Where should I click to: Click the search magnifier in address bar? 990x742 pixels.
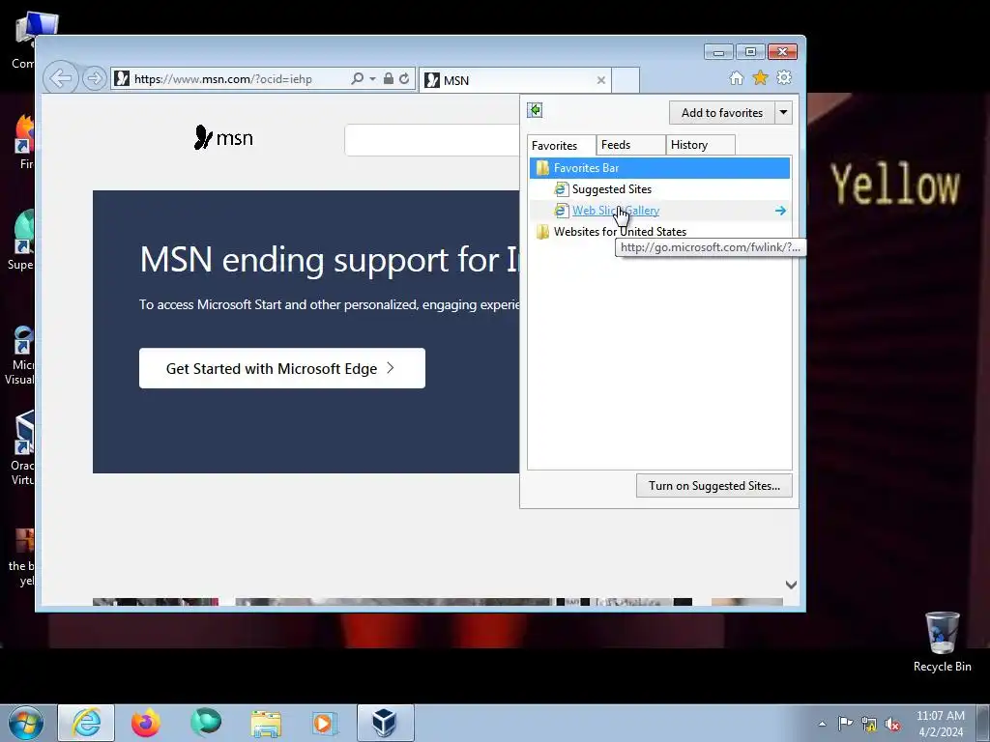tap(358, 79)
